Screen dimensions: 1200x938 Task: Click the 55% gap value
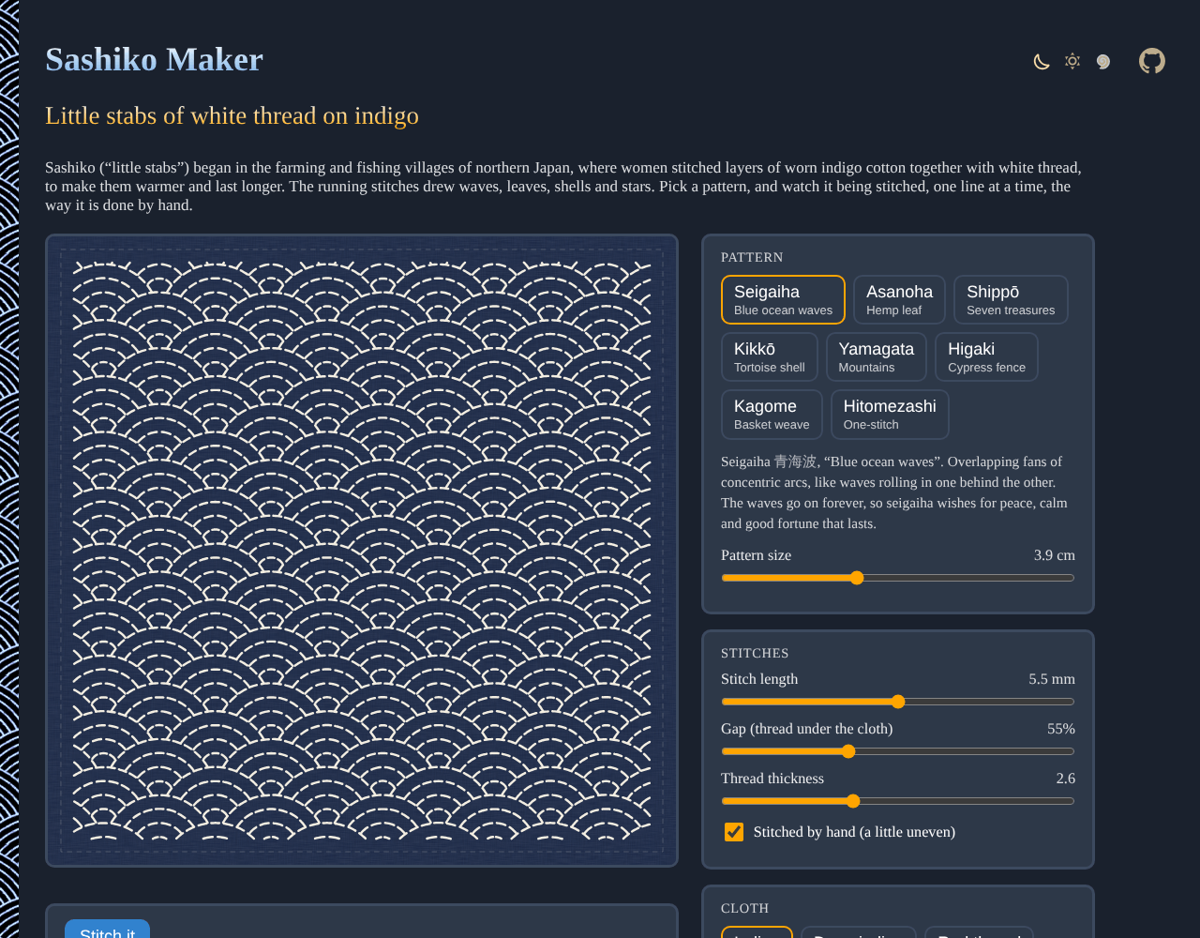tap(1061, 729)
